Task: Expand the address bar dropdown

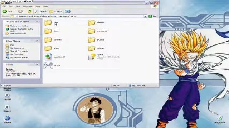Action: pyautogui.click(x=145, y=16)
